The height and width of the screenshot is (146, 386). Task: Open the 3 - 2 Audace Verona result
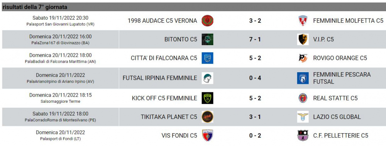(x=255, y=21)
